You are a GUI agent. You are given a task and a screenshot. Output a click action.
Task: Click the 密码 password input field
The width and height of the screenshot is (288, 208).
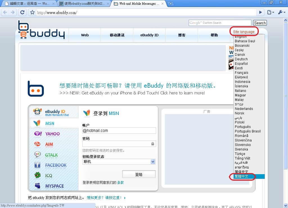pos(119,144)
